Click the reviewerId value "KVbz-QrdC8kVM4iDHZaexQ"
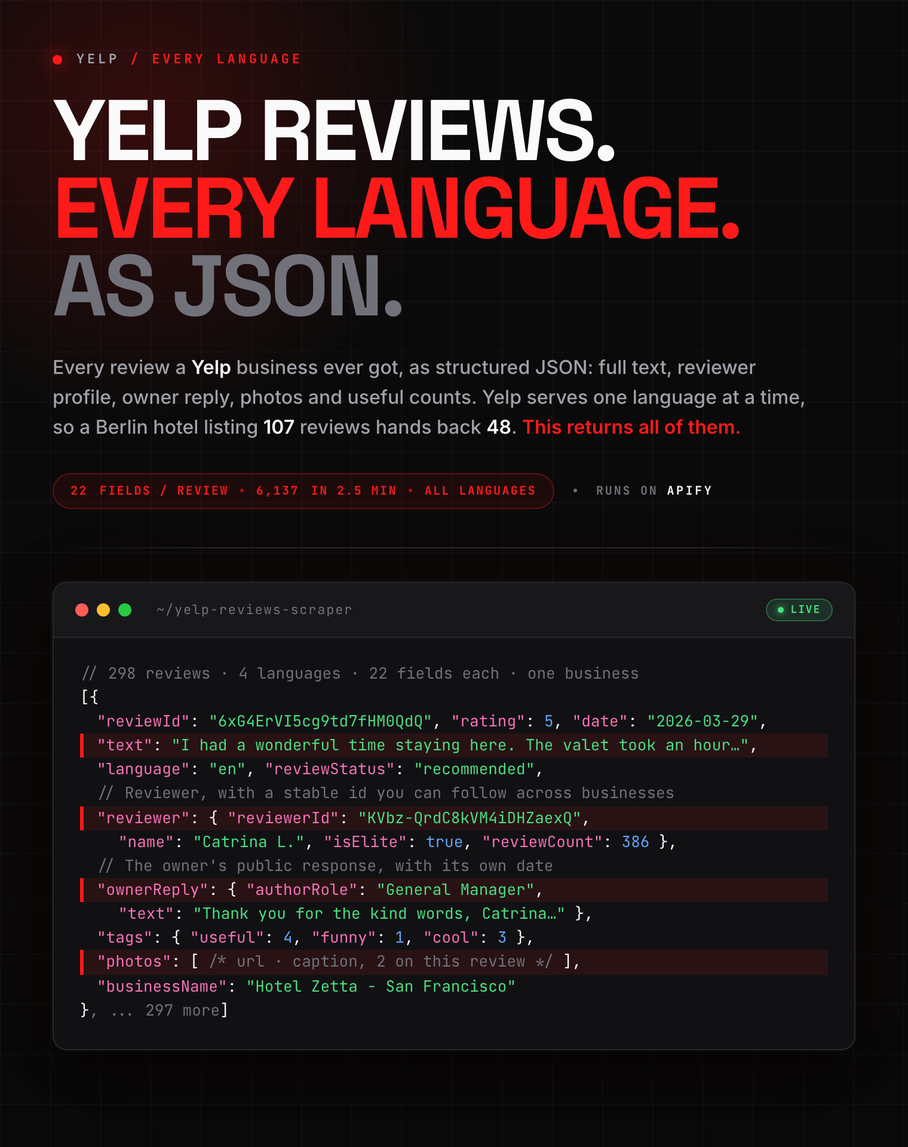The height and width of the screenshot is (1147, 908). [x=470, y=818]
